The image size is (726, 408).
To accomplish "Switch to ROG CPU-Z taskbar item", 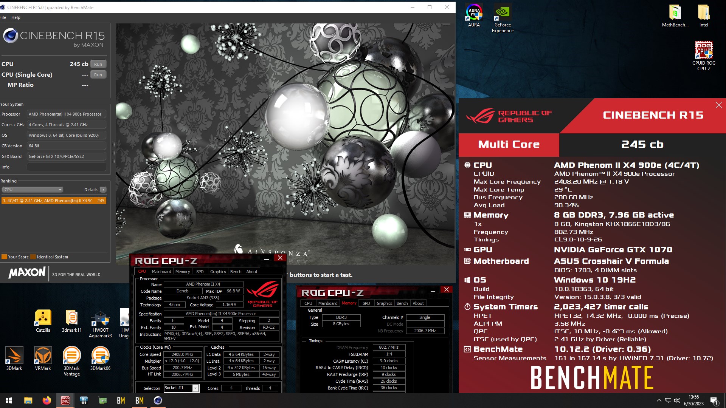I will click(x=65, y=400).
